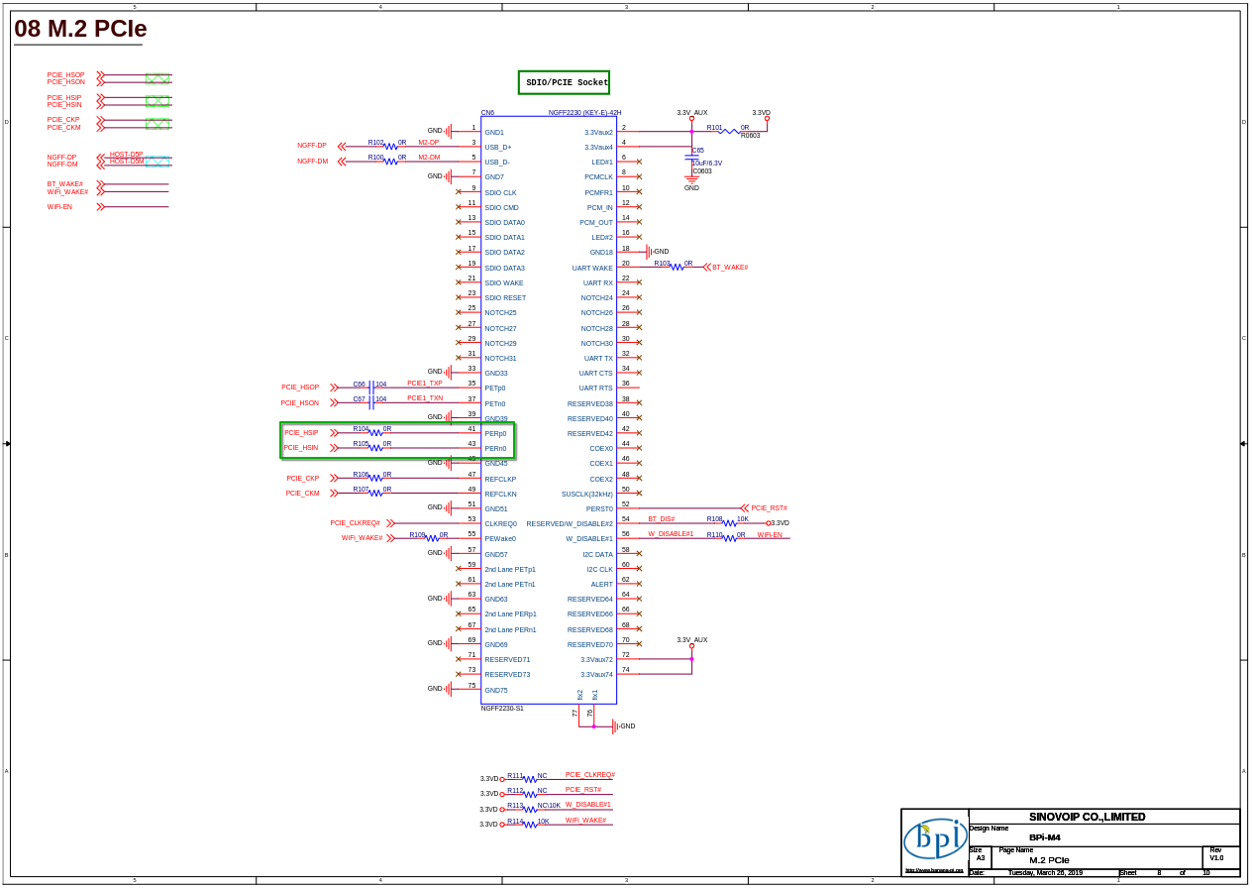The image size is (1252, 890).
Task: Select the "COEX0" pin name
Action: (x=601, y=449)
